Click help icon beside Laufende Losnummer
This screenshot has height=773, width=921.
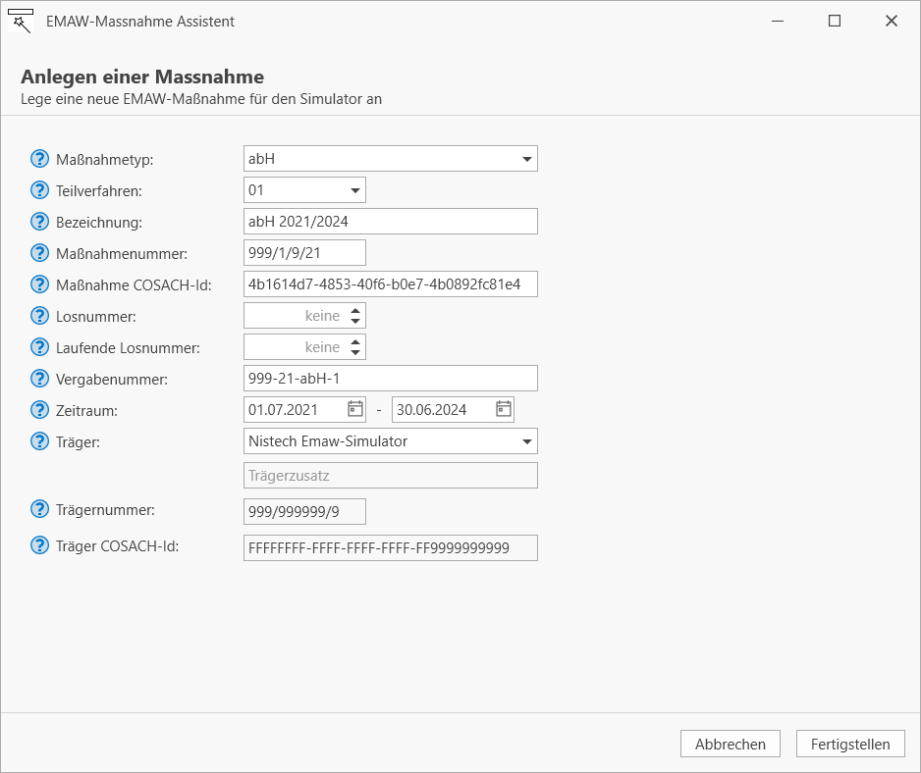tap(39, 347)
